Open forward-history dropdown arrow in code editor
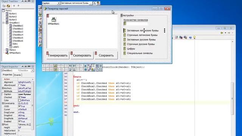 click(233, 33)
